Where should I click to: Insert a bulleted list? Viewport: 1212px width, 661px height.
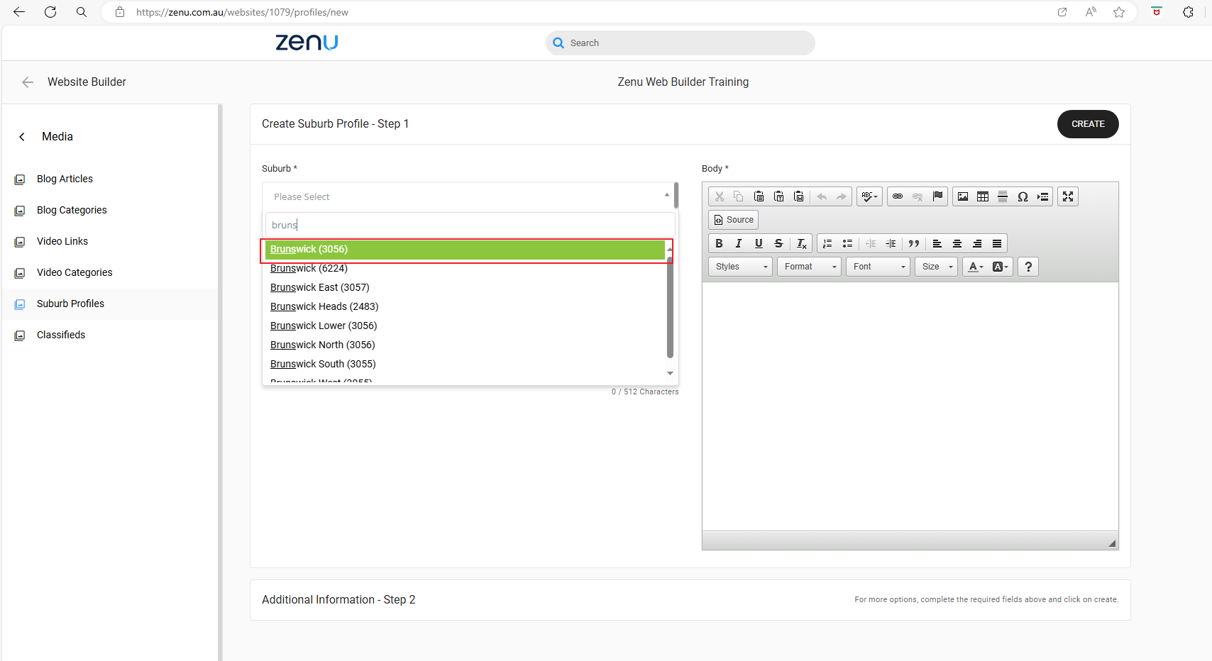(847, 243)
